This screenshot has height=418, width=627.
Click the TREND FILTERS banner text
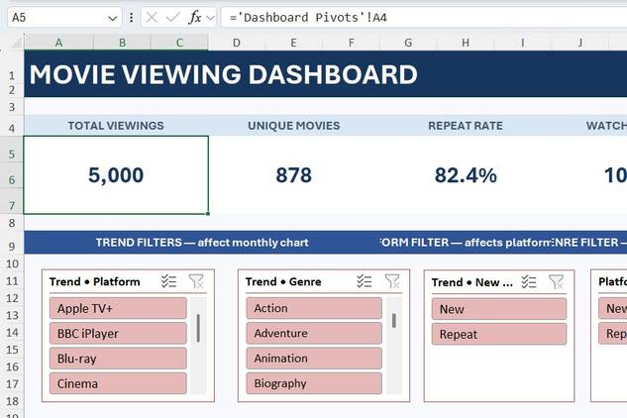pyautogui.click(x=202, y=243)
